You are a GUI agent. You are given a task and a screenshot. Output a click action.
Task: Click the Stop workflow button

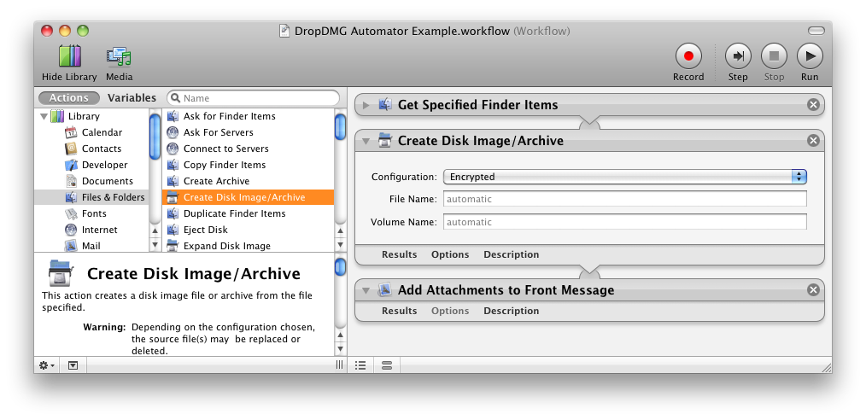tap(774, 55)
